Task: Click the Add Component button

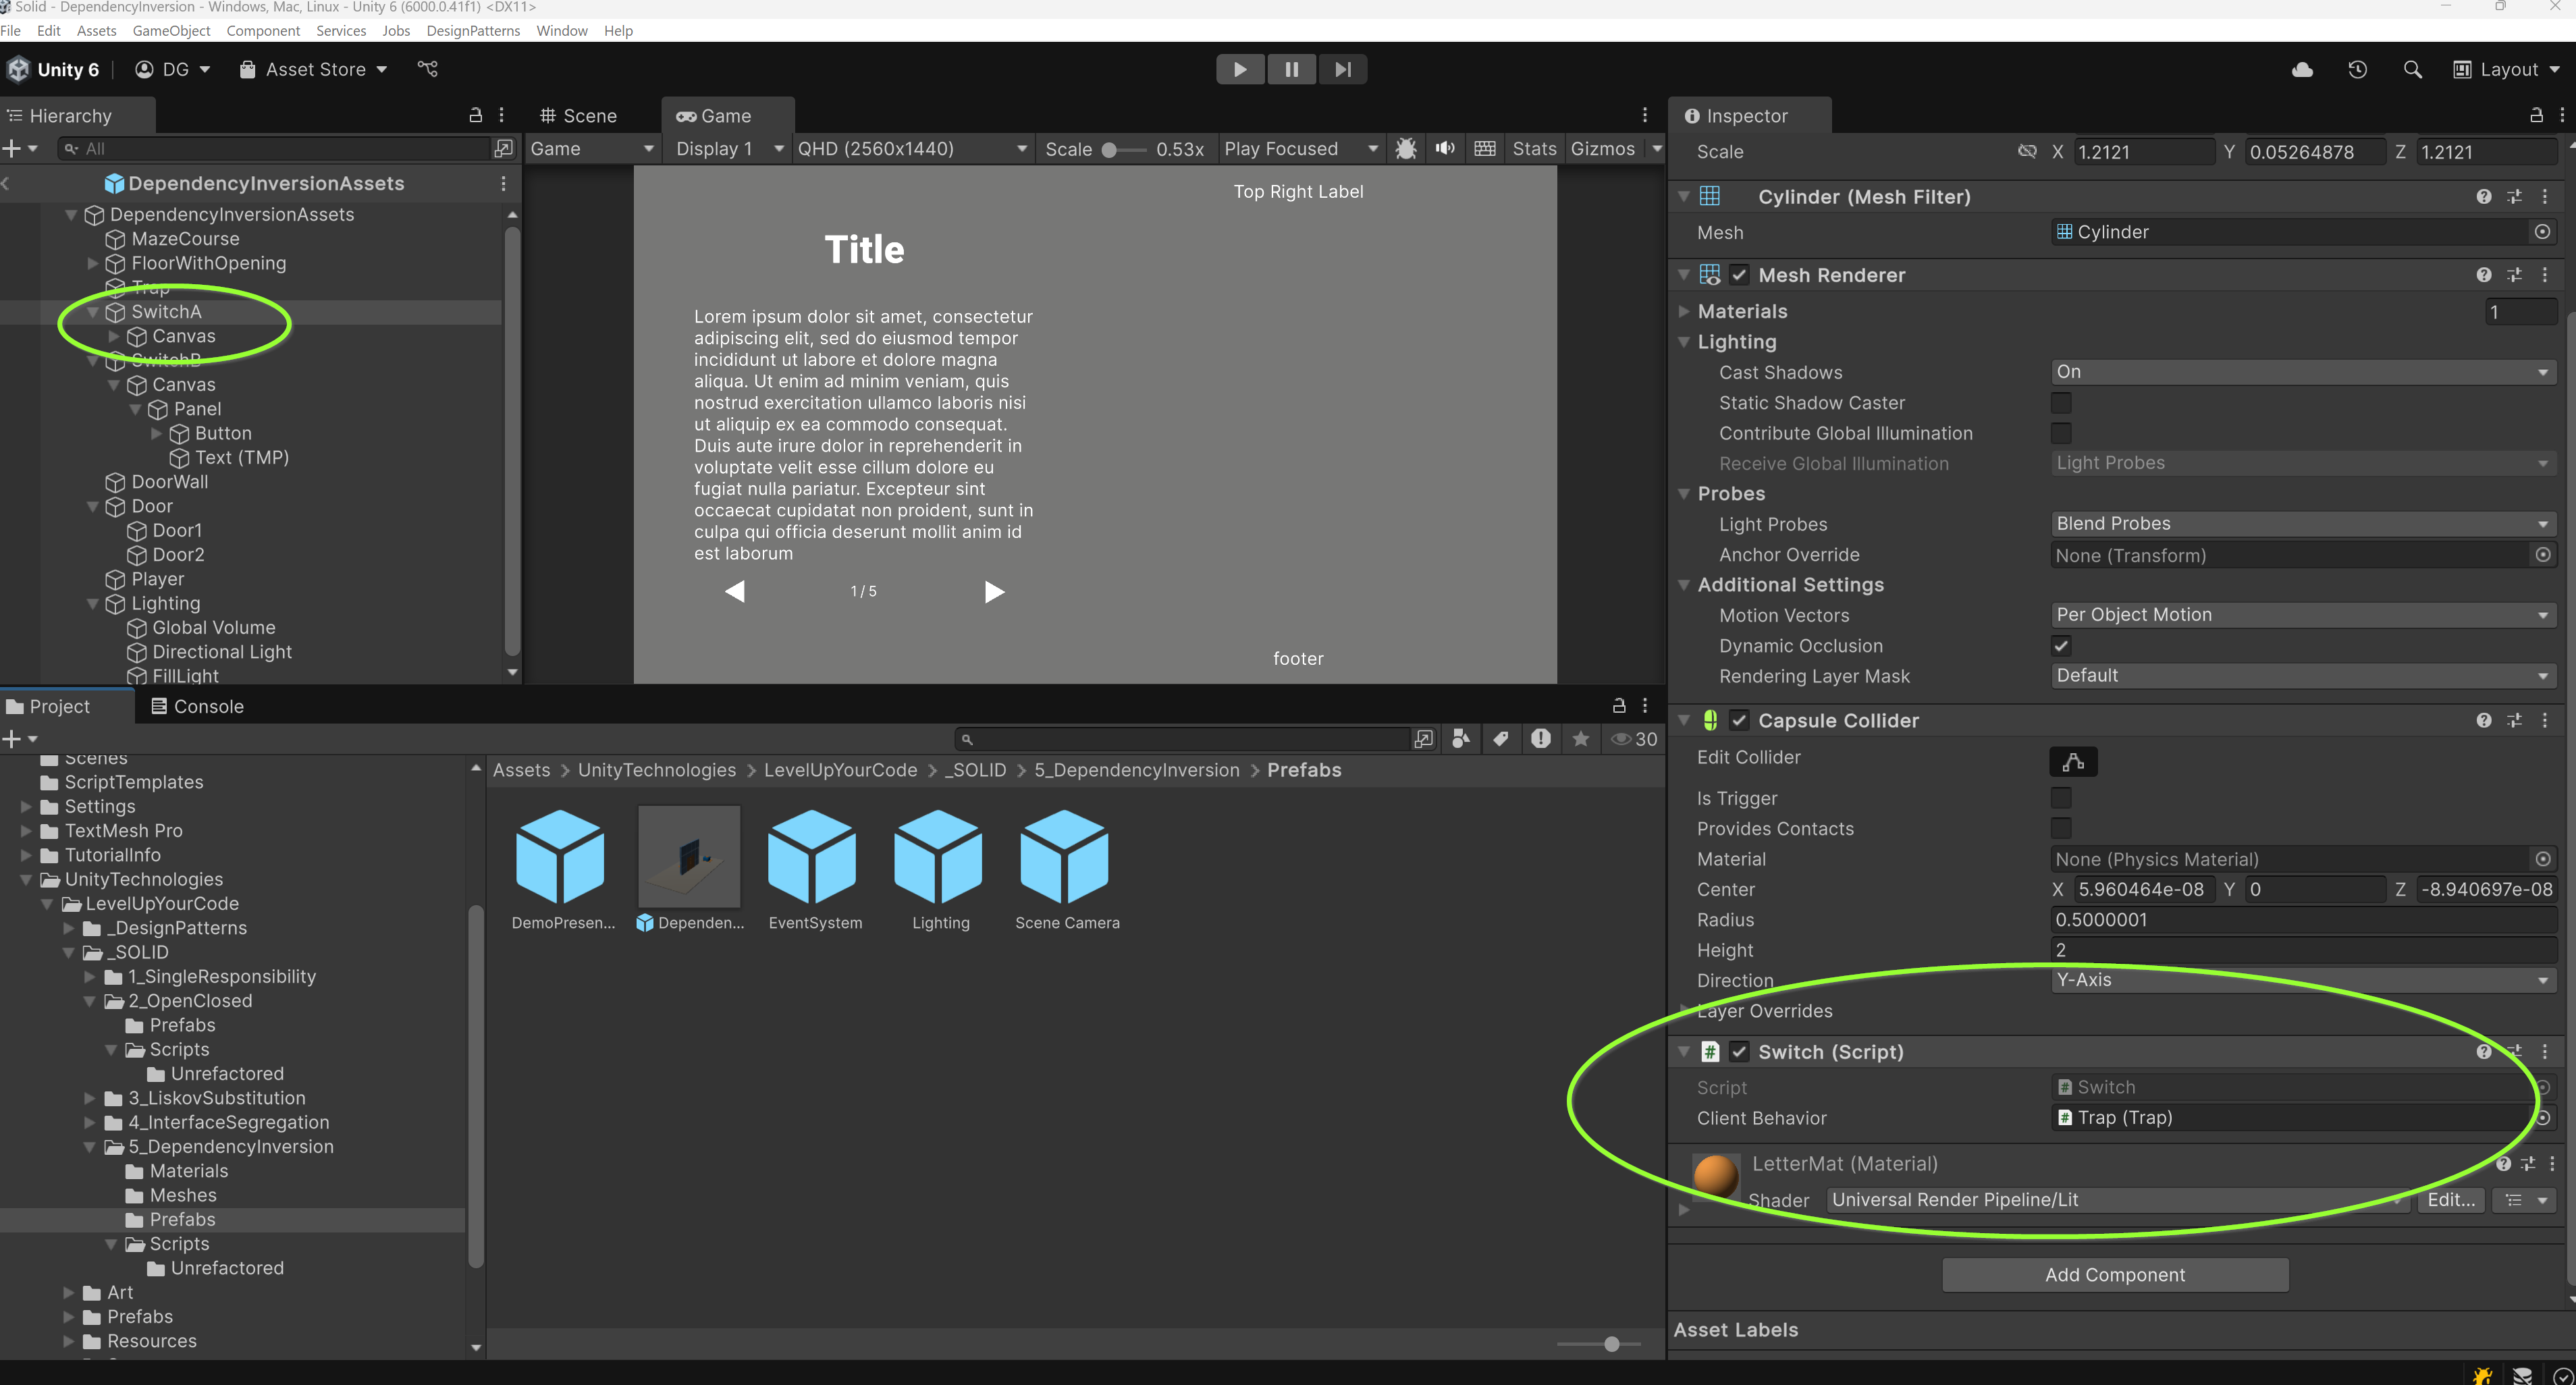Action: click(x=2114, y=1274)
